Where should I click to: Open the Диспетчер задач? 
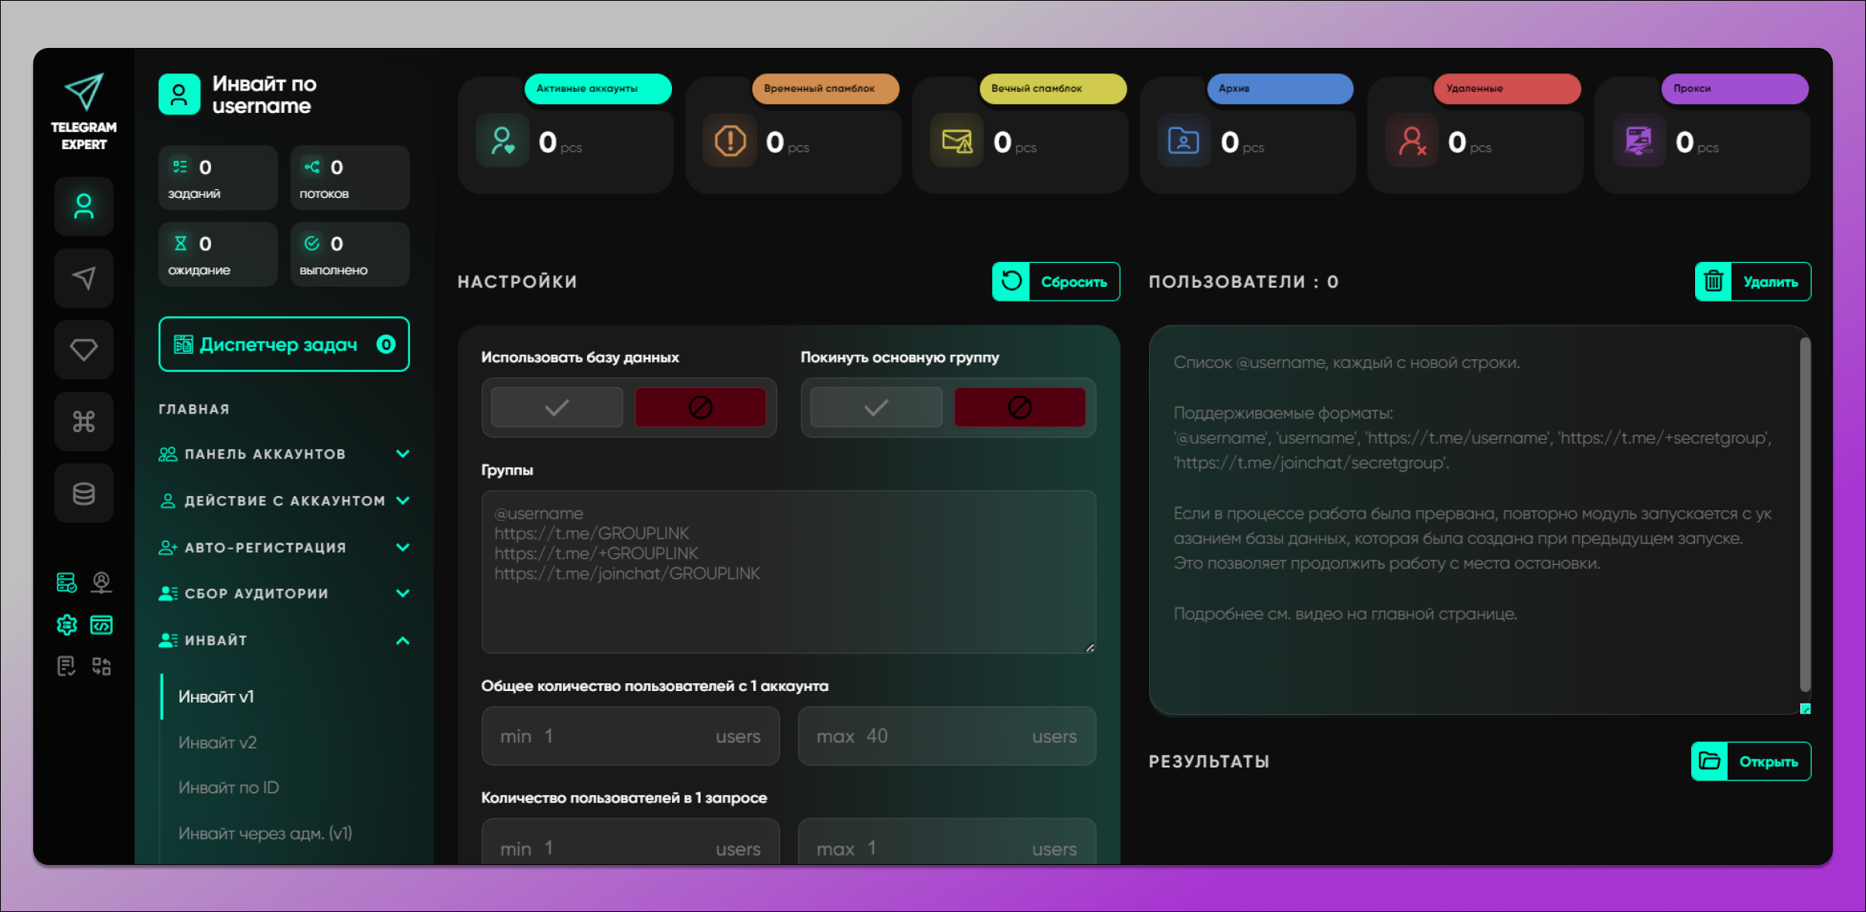284,345
